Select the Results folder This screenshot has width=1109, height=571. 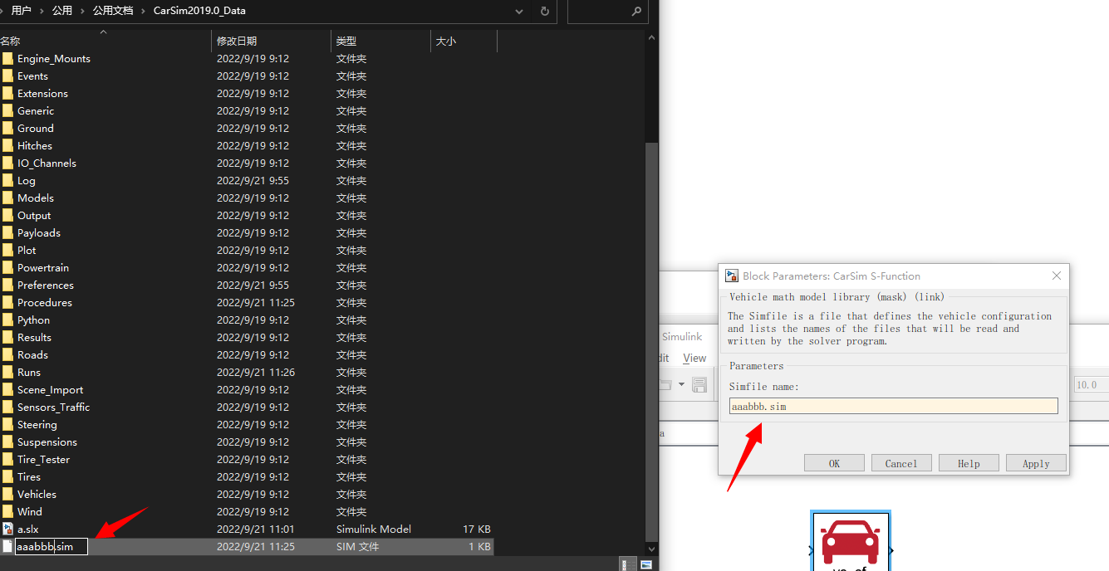point(34,338)
